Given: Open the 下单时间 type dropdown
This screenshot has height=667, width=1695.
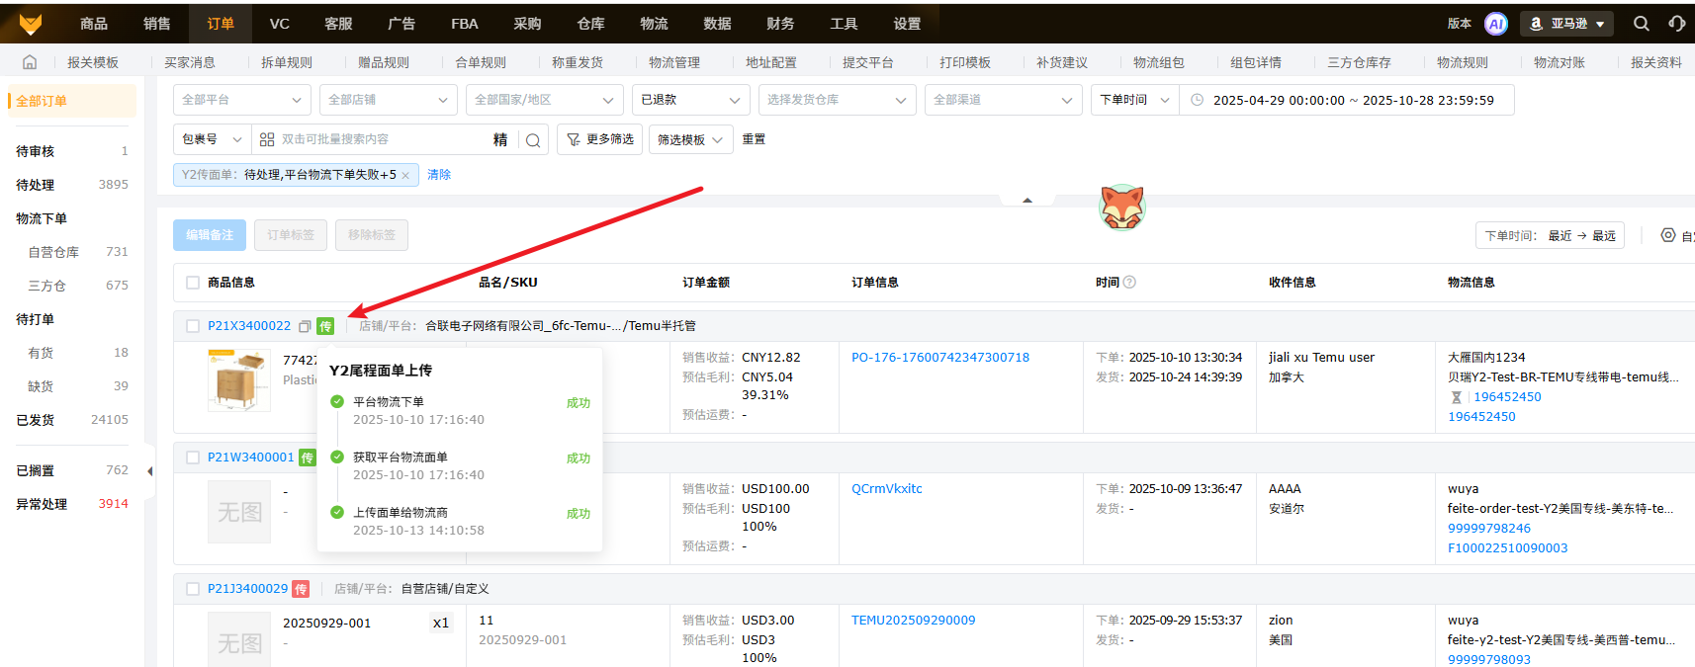Looking at the screenshot, I should pyautogui.click(x=1135, y=100).
